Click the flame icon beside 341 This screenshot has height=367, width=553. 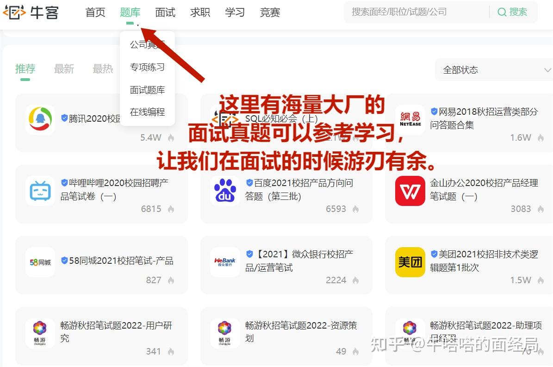[171, 351]
